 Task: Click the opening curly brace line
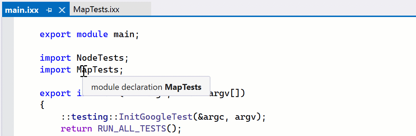click(x=42, y=105)
